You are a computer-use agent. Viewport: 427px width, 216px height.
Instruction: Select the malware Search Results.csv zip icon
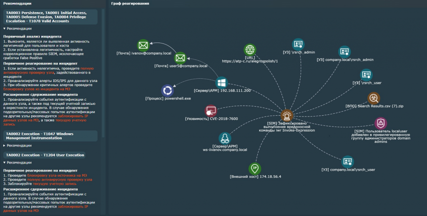coord(374,98)
